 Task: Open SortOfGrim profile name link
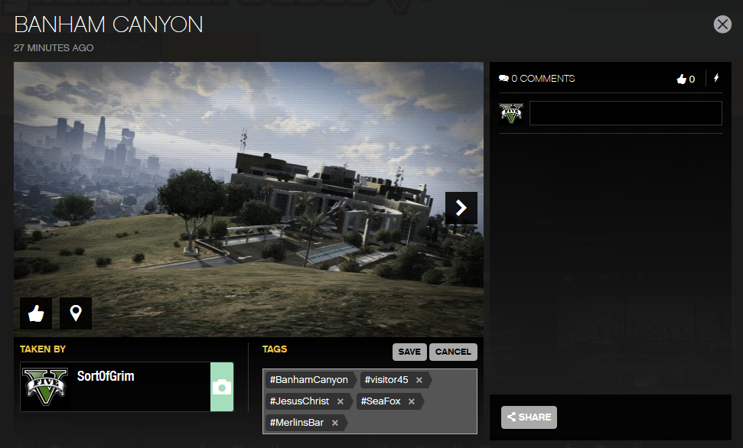[x=106, y=376]
